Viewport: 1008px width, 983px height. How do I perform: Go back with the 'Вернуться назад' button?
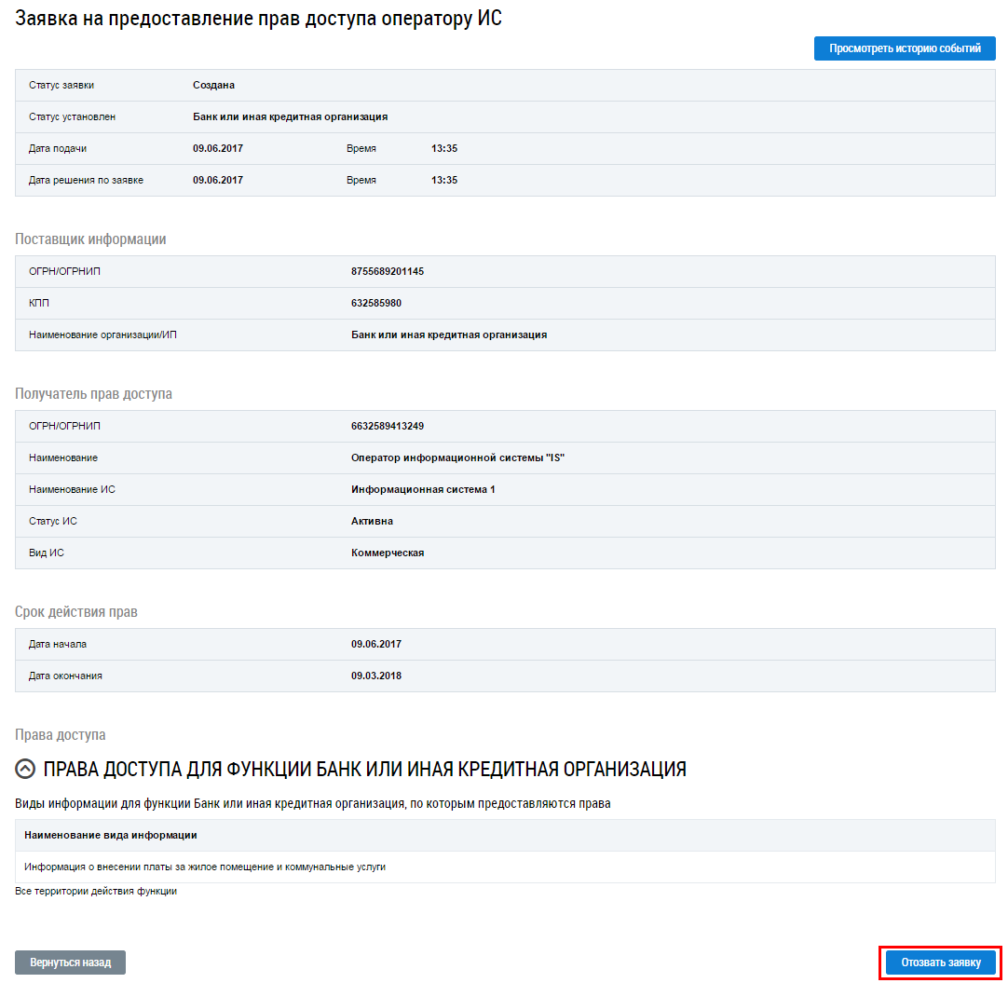[x=70, y=963]
